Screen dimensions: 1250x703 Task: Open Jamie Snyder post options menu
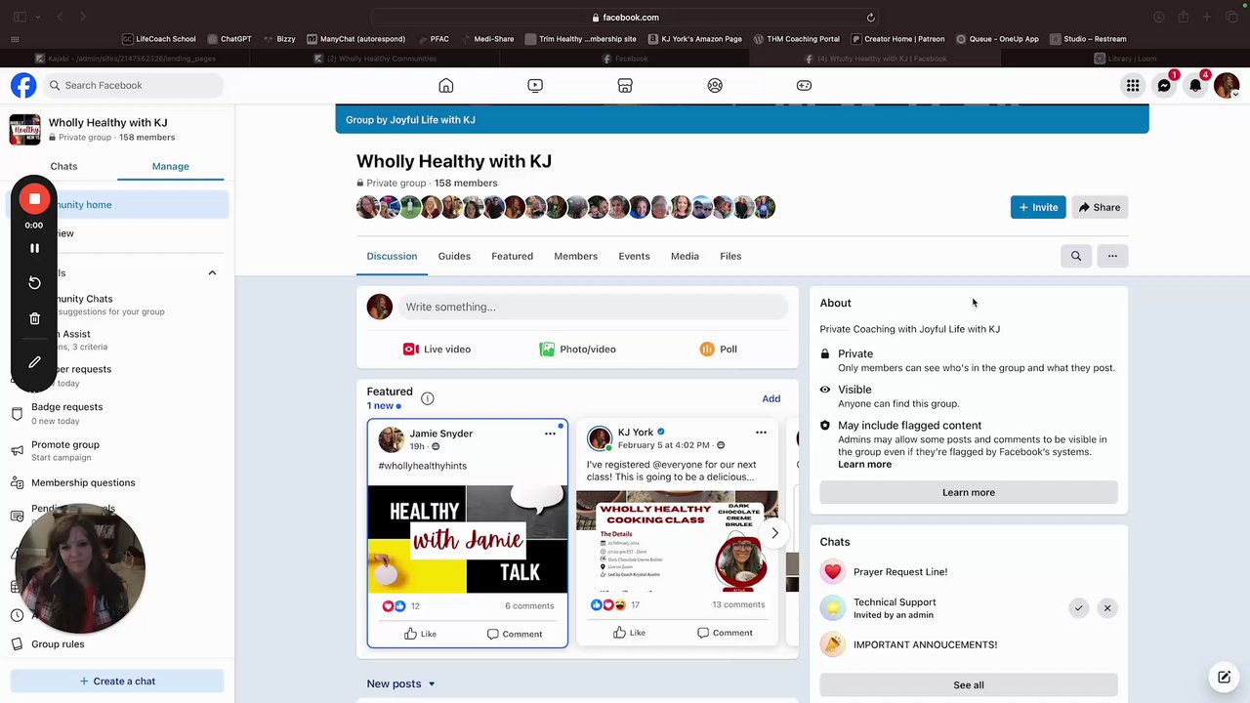click(550, 434)
